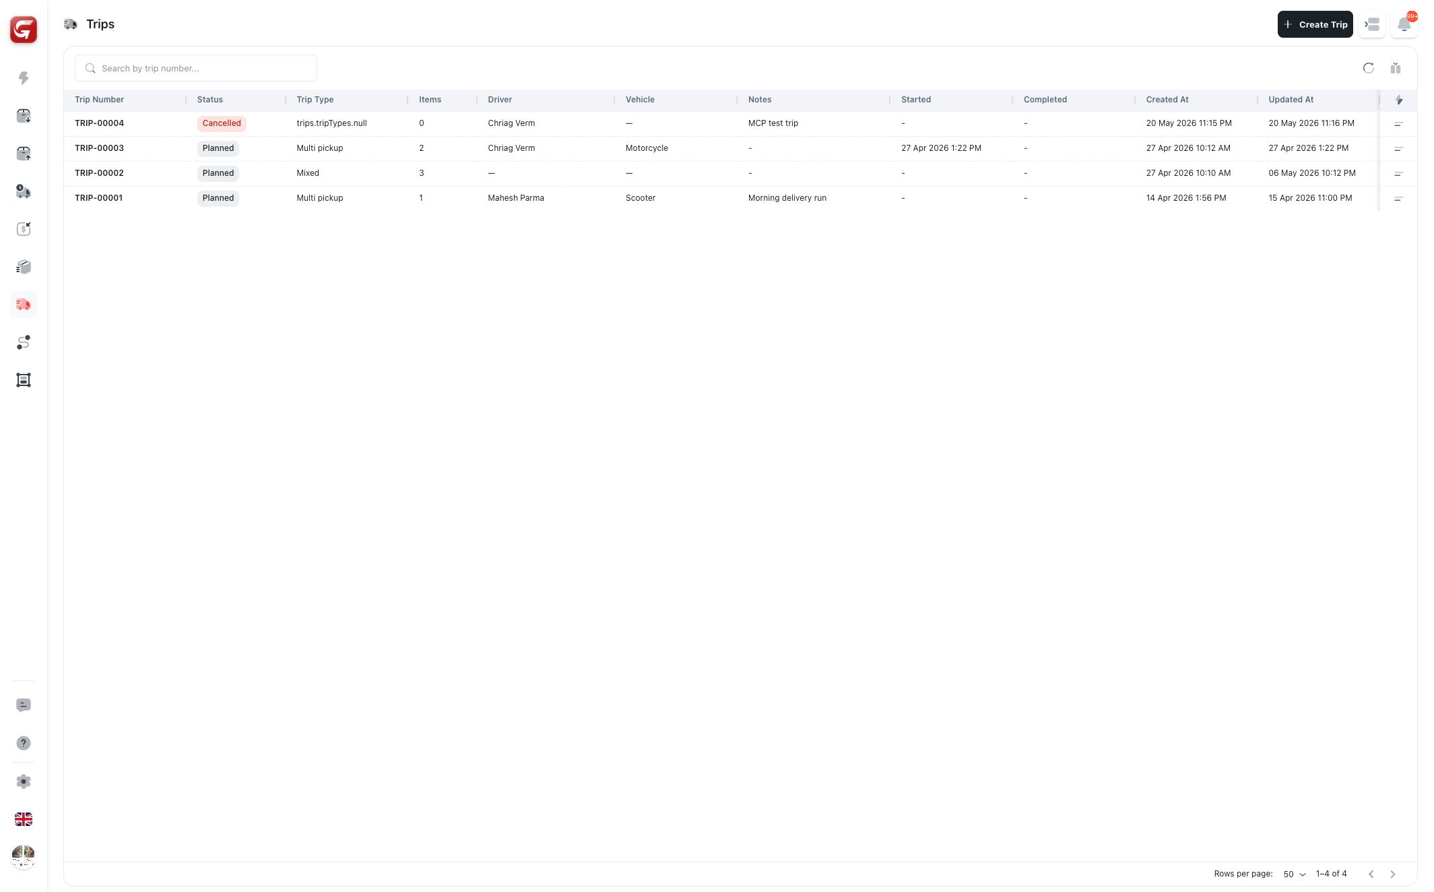
Task: Click the Morning delivery run note
Action: click(x=787, y=198)
